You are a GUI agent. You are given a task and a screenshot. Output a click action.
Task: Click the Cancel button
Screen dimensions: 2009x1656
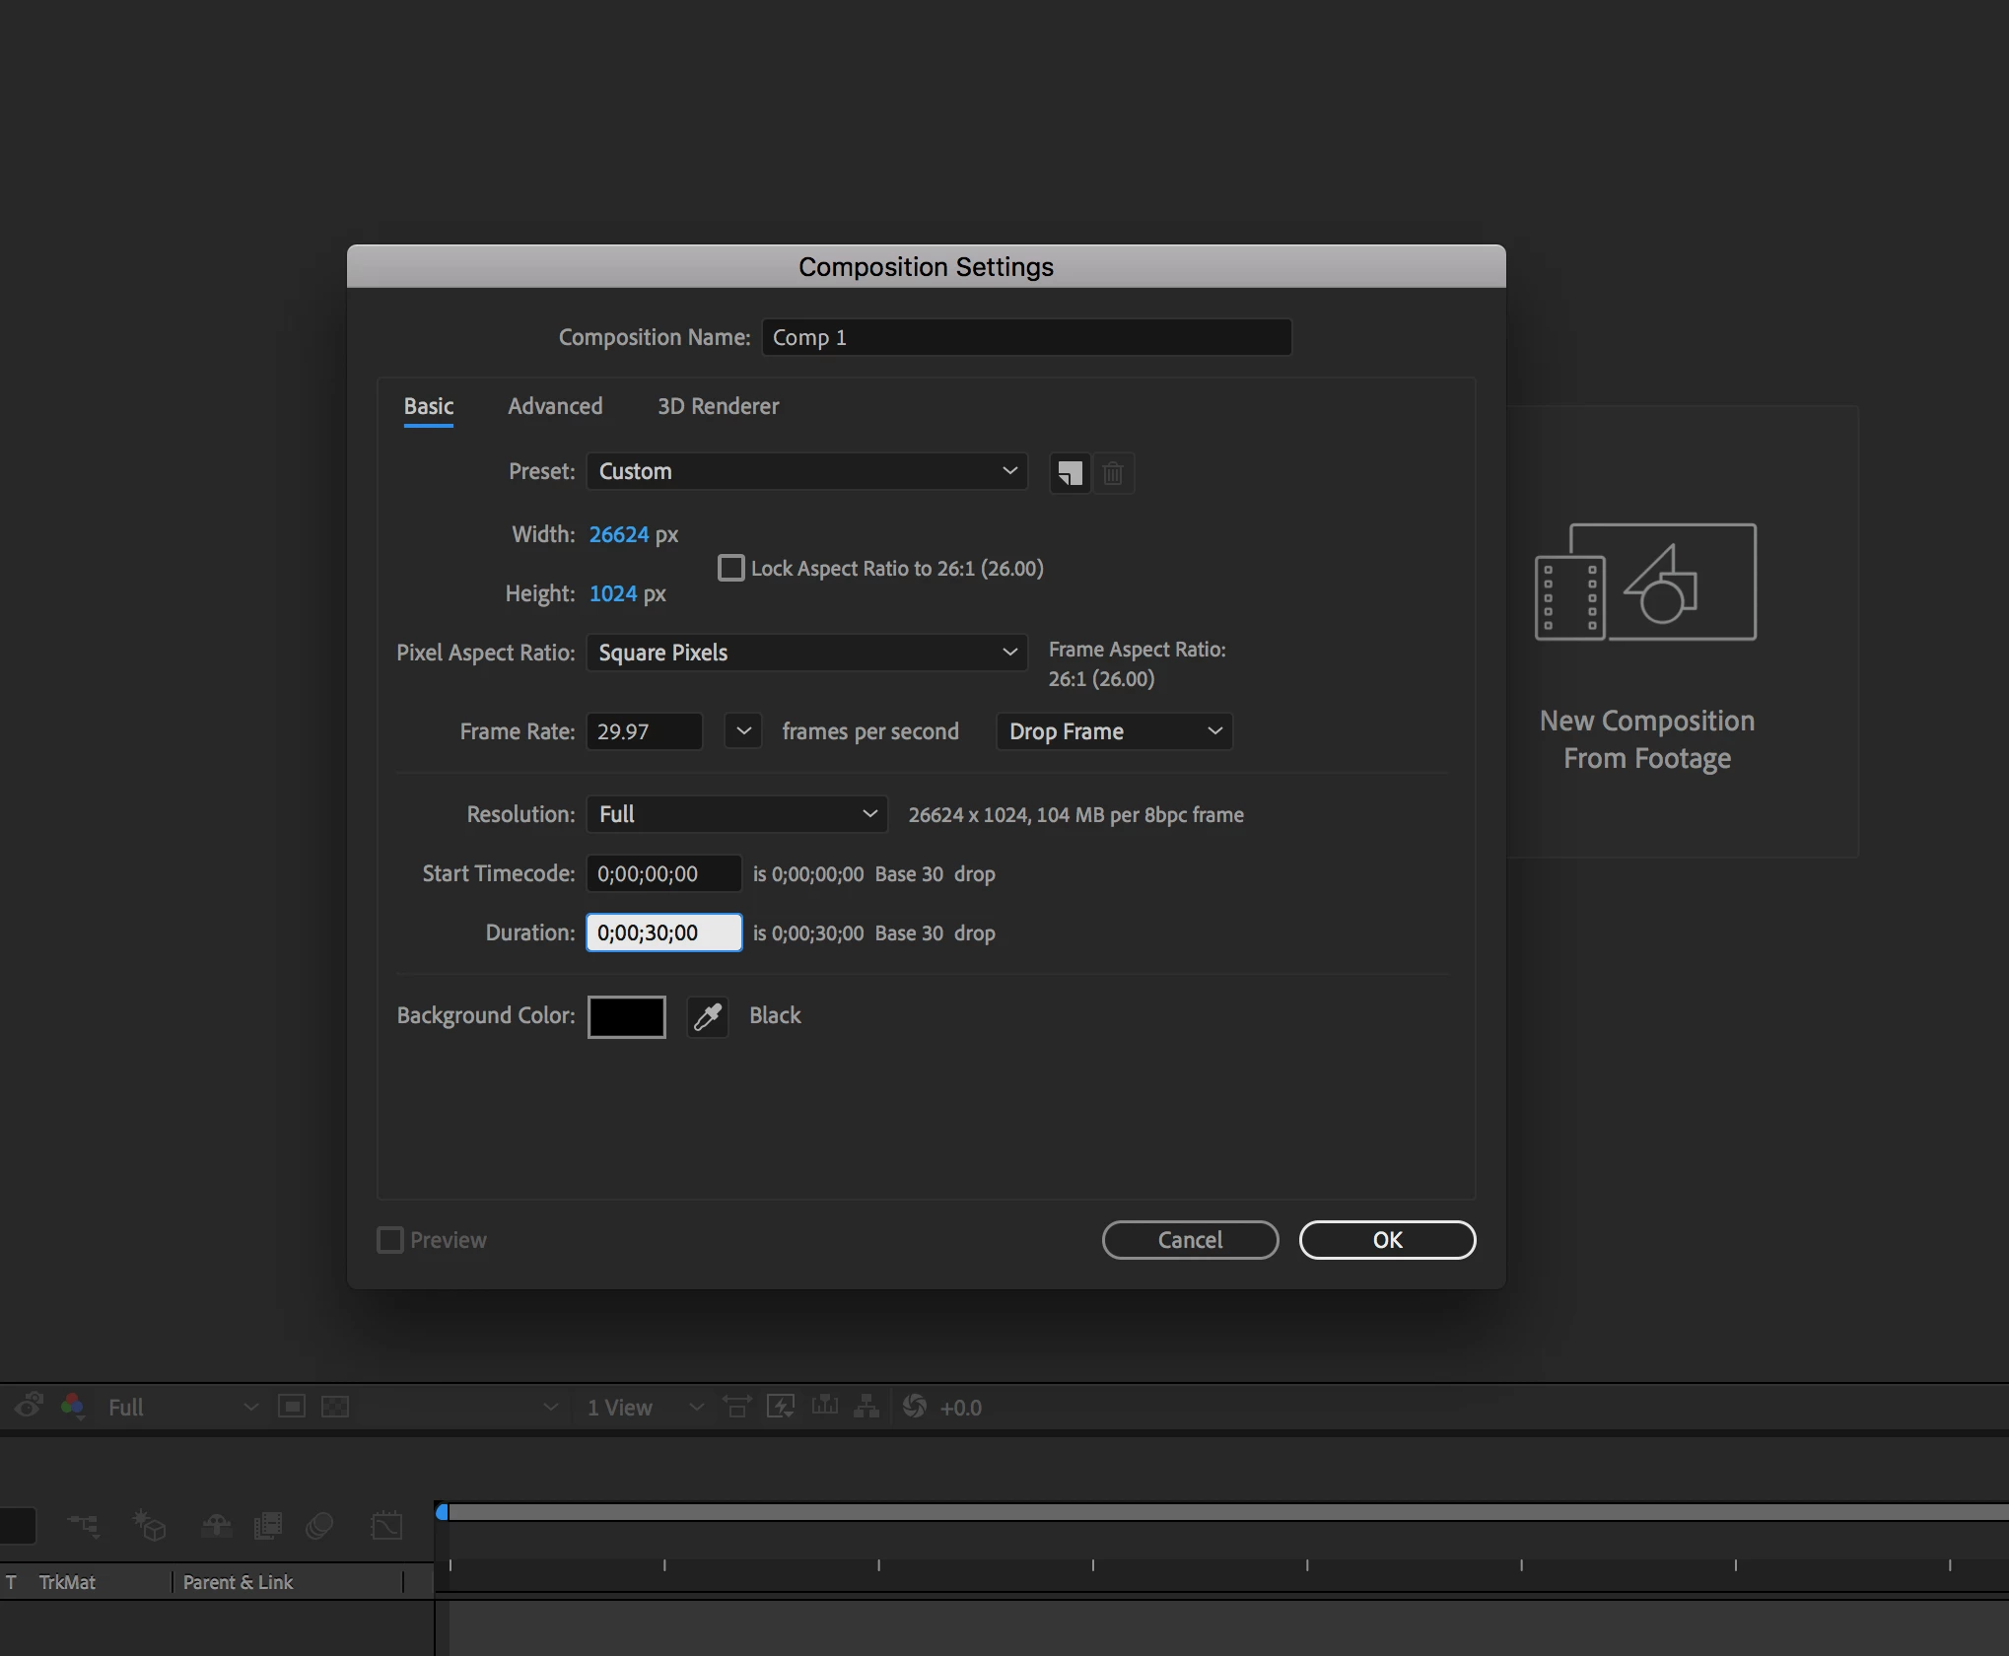point(1190,1240)
